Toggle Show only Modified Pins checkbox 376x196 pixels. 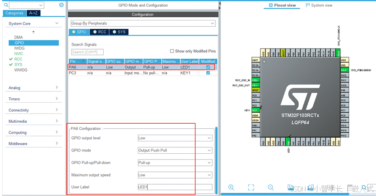172,51
